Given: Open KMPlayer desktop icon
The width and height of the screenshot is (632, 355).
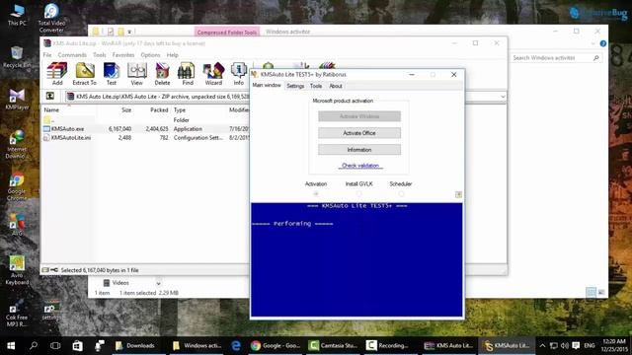Looking at the screenshot, I should [x=17, y=100].
